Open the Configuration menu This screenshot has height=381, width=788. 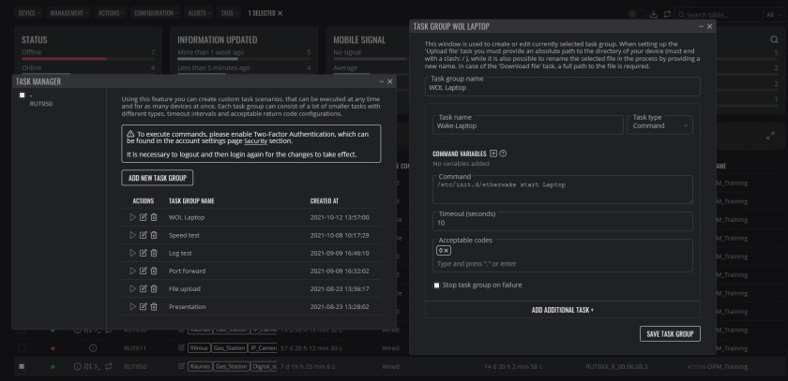click(157, 13)
